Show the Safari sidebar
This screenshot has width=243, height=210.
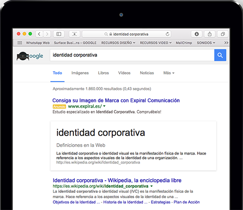pos(59,34)
